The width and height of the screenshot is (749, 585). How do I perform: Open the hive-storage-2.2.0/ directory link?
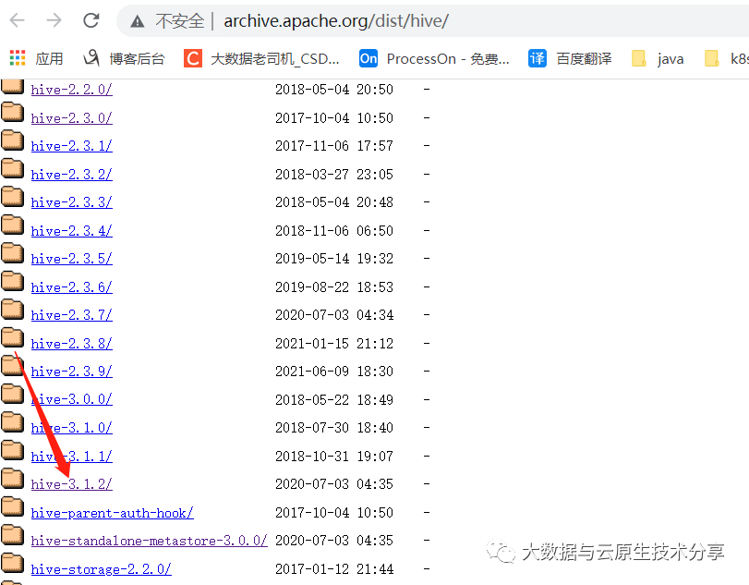102,569
